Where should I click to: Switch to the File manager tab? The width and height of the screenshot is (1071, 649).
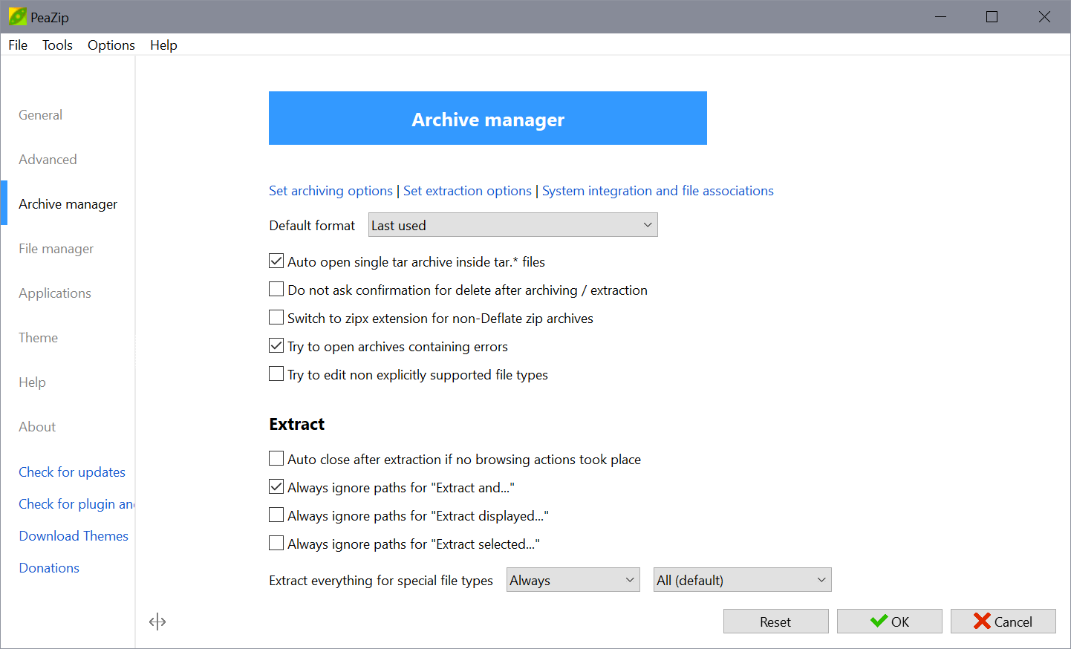pyautogui.click(x=56, y=249)
